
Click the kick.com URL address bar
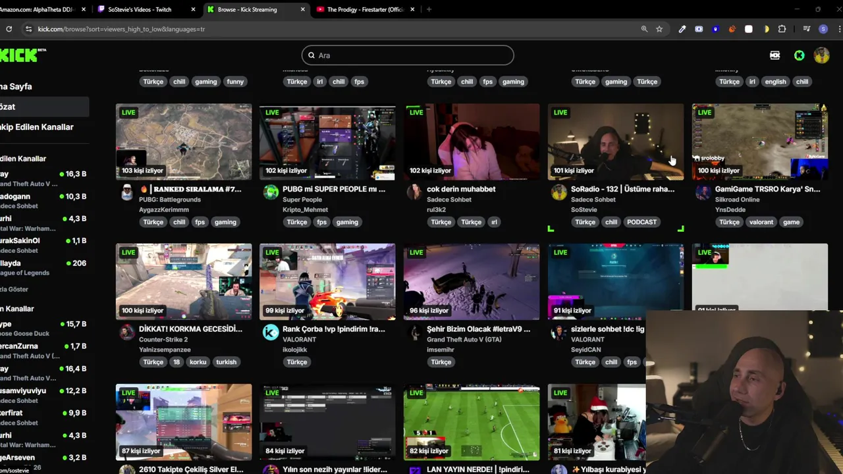click(121, 29)
